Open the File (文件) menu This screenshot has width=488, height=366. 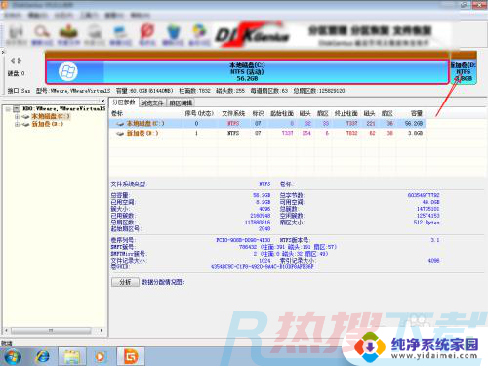(x=13, y=15)
